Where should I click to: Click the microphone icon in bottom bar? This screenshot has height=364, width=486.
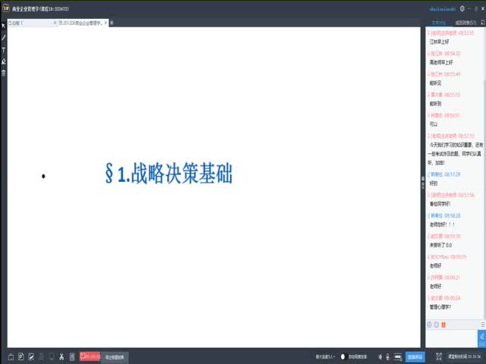(x=388, y=357)
